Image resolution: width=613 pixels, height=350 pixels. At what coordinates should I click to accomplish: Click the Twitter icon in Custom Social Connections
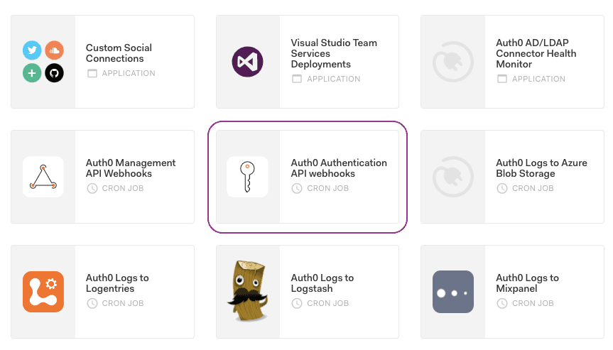32,50
